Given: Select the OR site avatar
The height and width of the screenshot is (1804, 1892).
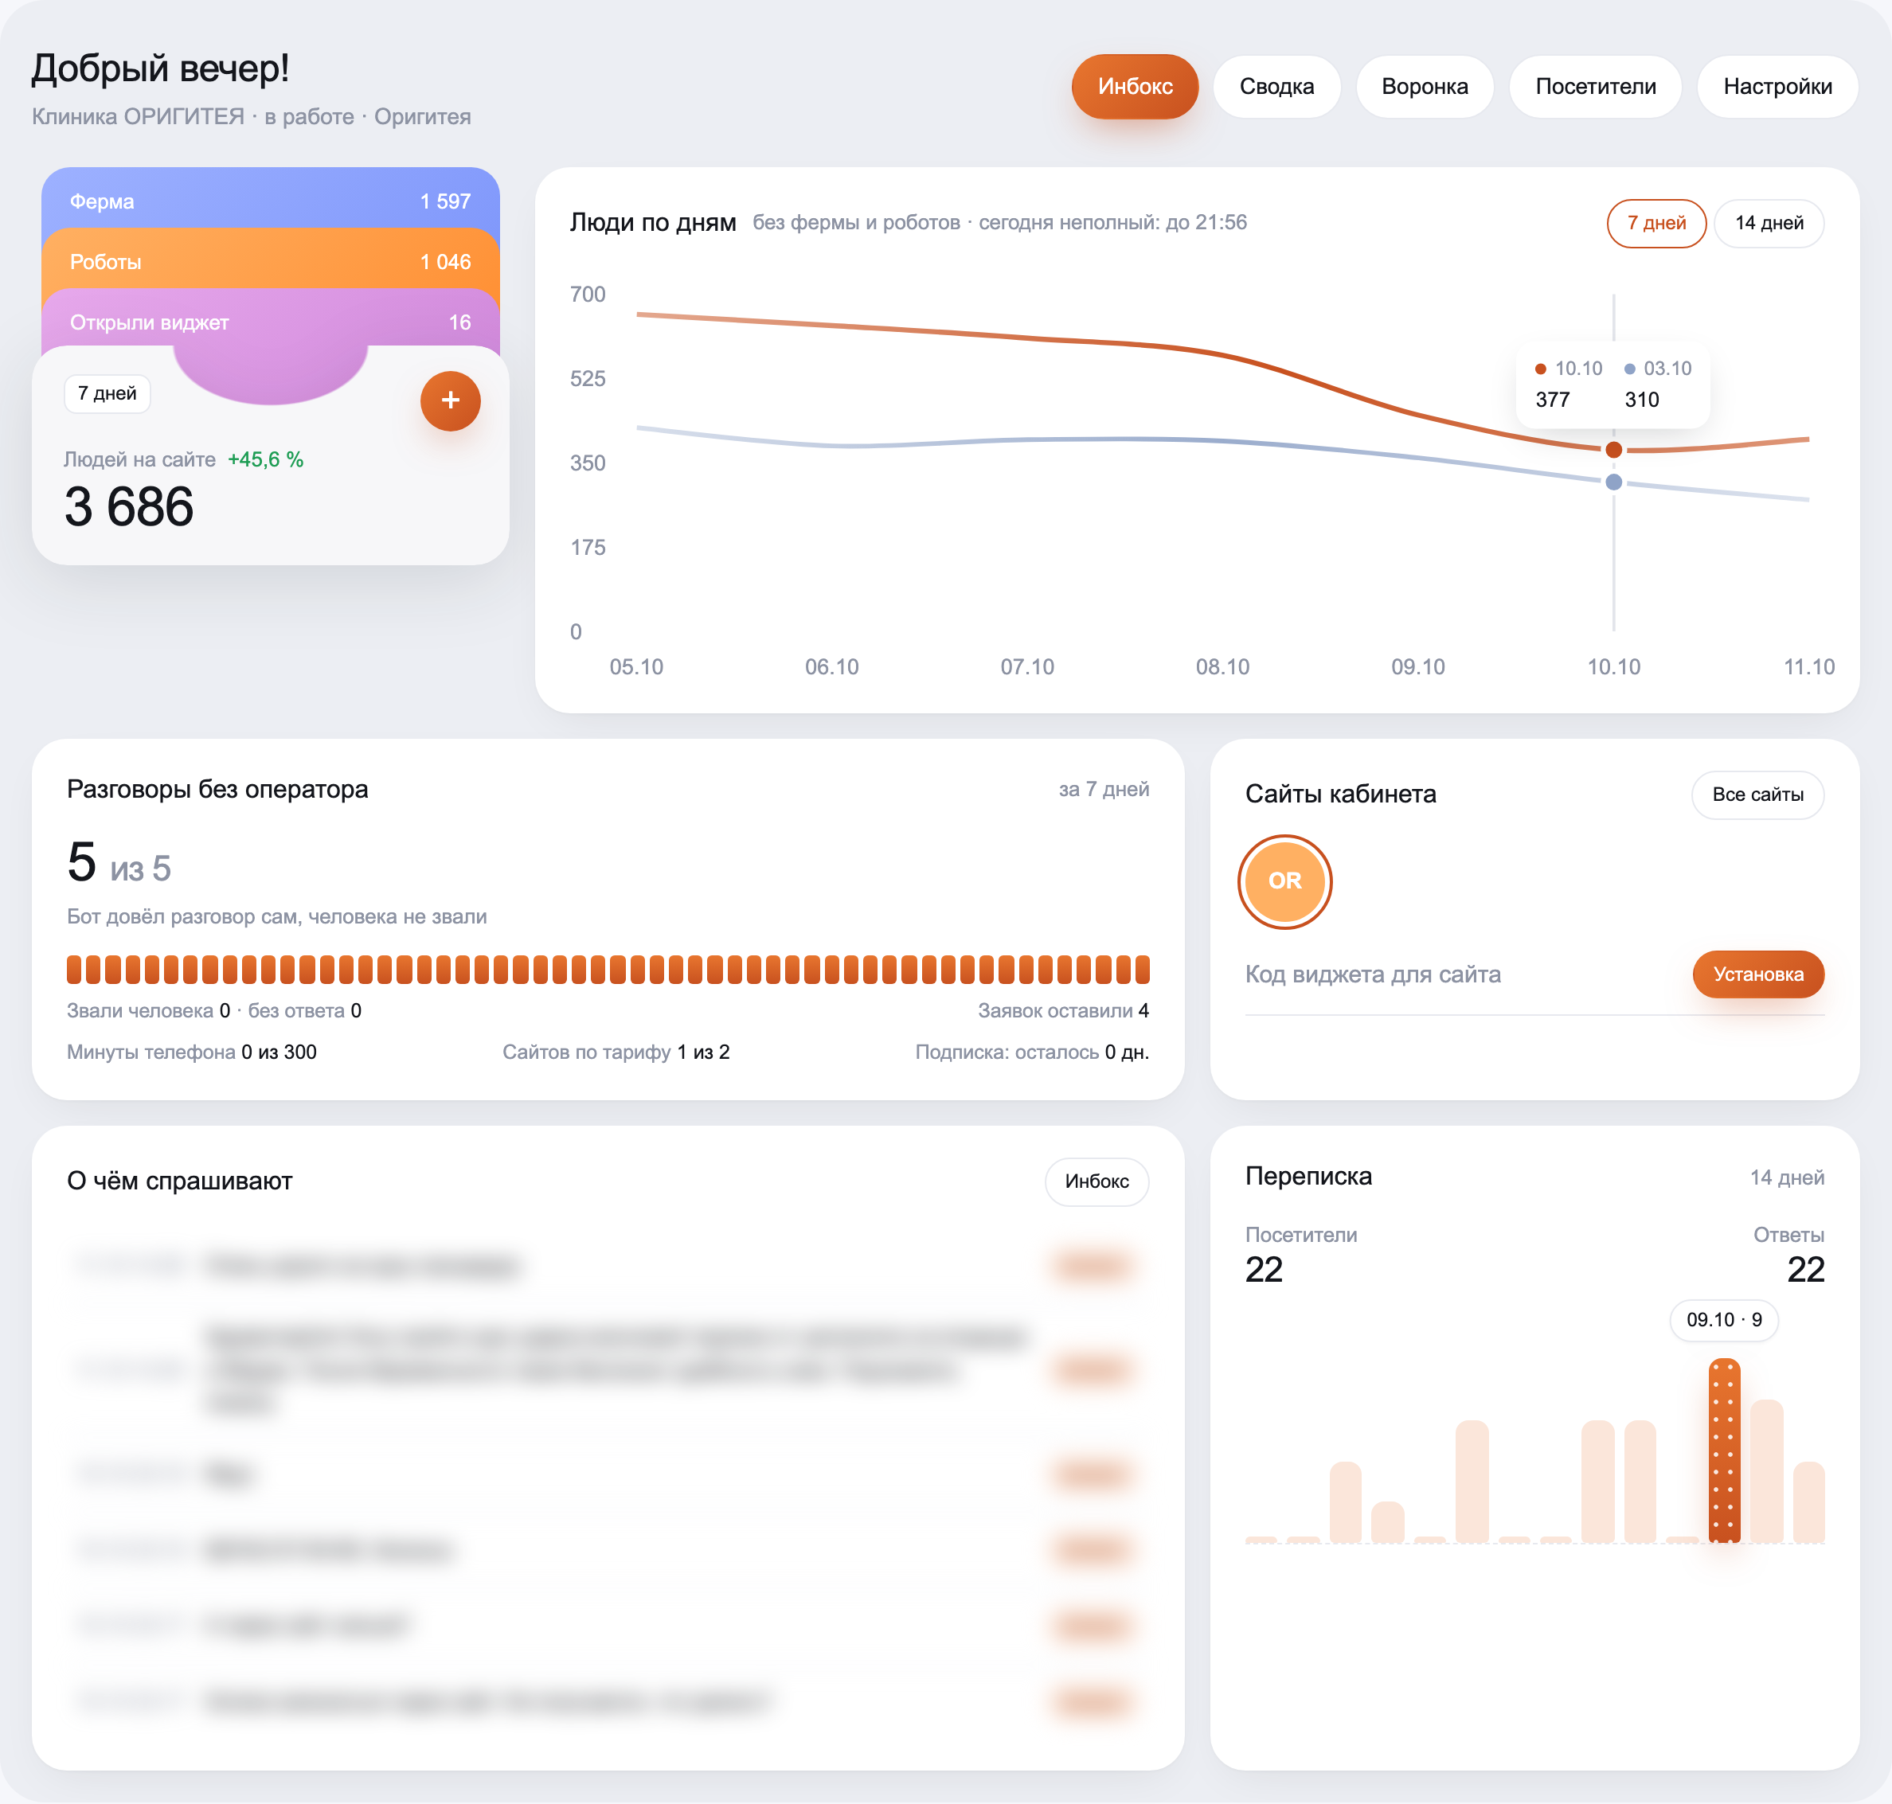Looking at the screenshot, I should [1284, 881].
